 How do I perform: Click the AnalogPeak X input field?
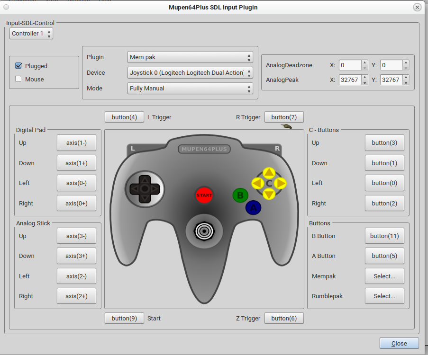[349, 80]
